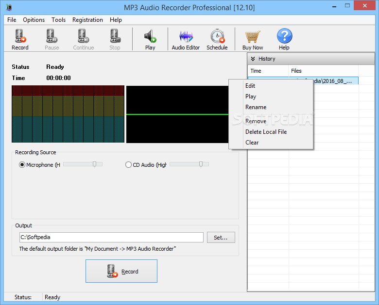Screen dimensions: 379x305
Task: Open the Tools menu
Action: pyautogui.click(x=58, y=20)
